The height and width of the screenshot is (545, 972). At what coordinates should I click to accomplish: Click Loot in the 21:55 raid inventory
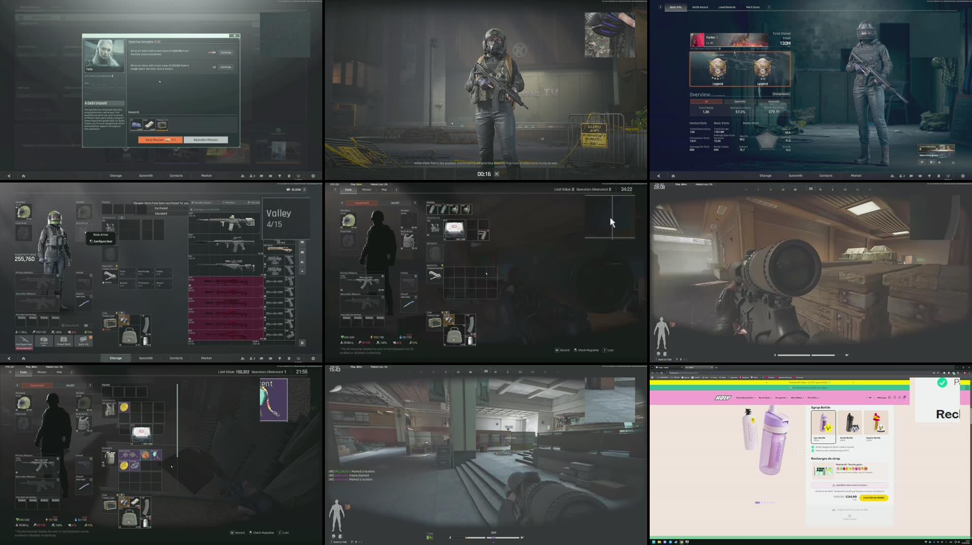pyautogui.click(x=283, y=533)
